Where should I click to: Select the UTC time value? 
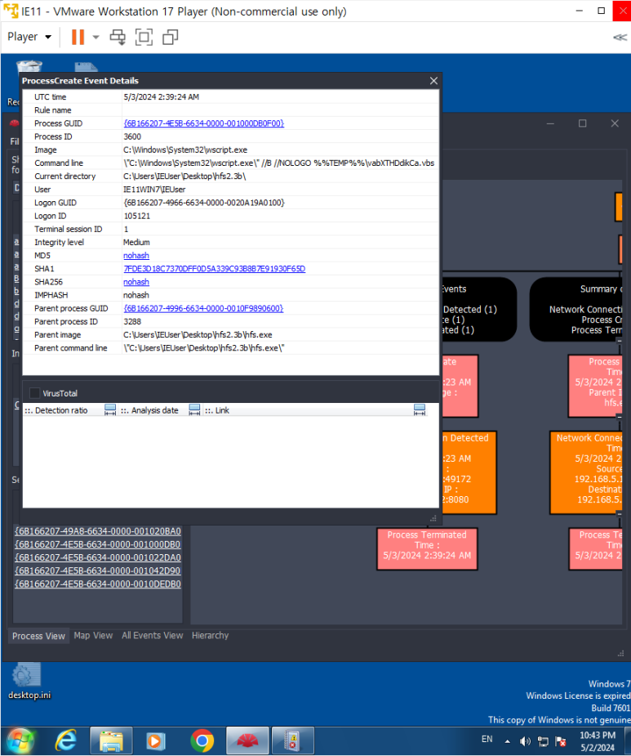[x=162, y=97]
